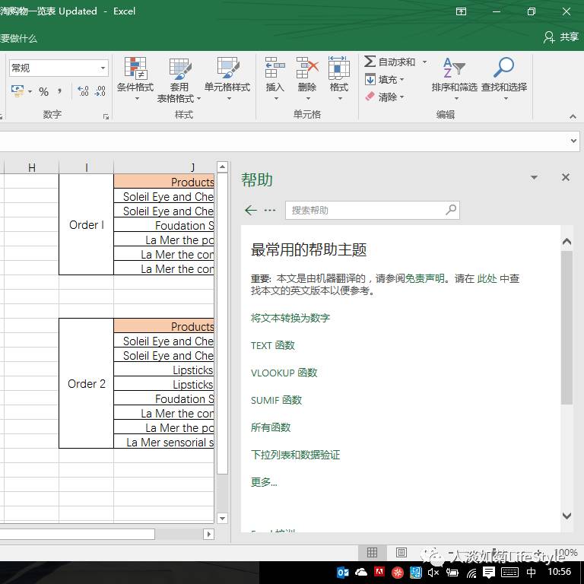Click the horizontal scroll right arrow
The height and width of the screenshot is (584, 584).
[x=208, y=534]
